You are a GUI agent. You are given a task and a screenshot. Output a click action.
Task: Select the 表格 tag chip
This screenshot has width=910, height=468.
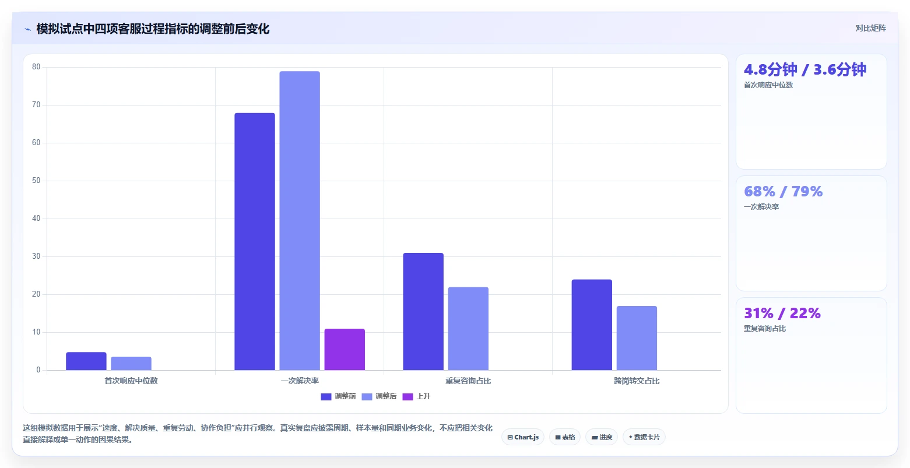click(565, 437)
